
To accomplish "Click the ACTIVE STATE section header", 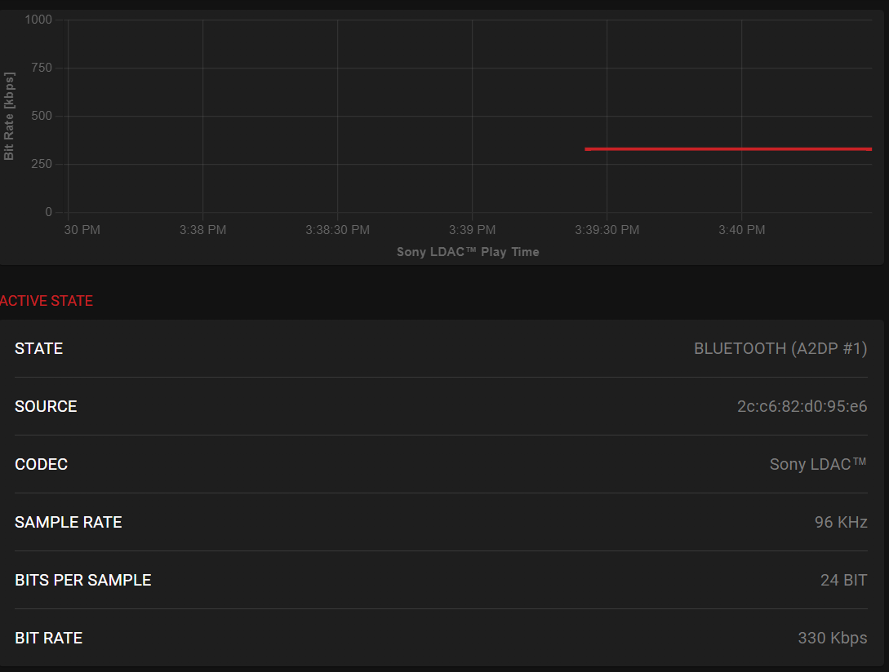I will pyautogui.click(x=47, y=301).
